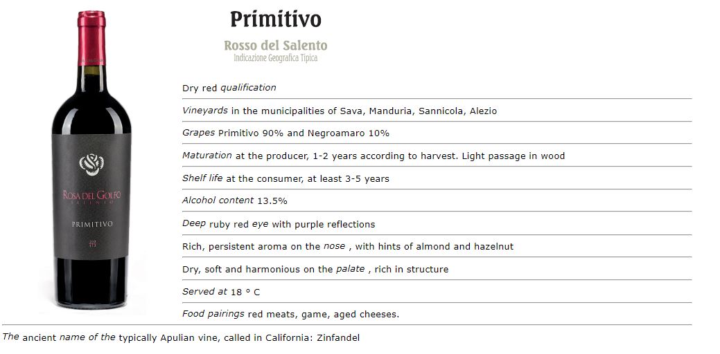The width and height of the screenshot is (720, 354).
Task: Click the dark lower body of the bottle
Action: (91, 283)
